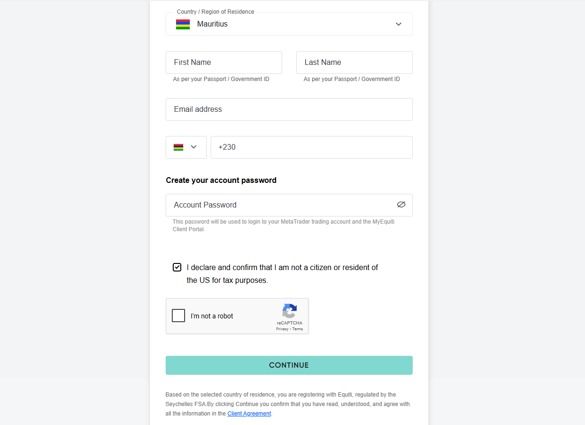Uncheck the US tax declaration checkbox
The image size is (585, 425).
177,267
